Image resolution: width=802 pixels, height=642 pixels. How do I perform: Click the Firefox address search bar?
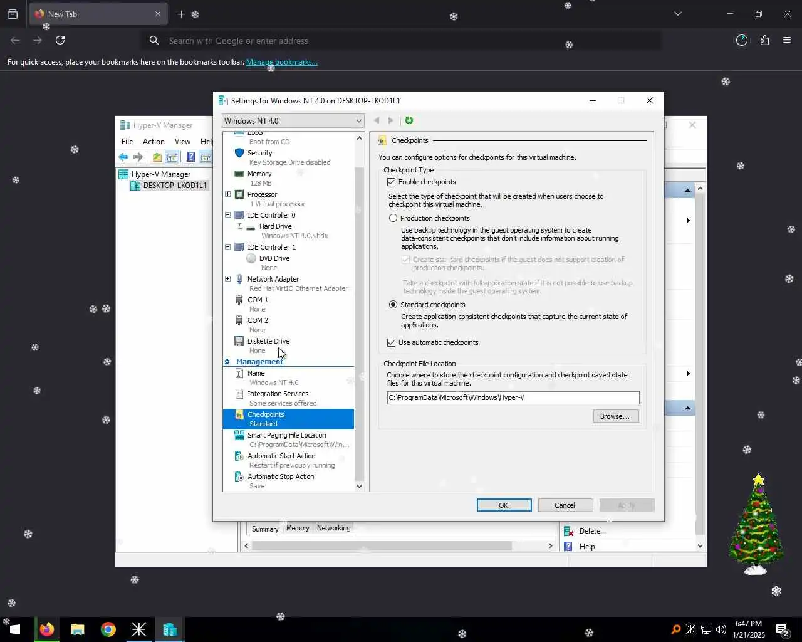click(401, 41)
